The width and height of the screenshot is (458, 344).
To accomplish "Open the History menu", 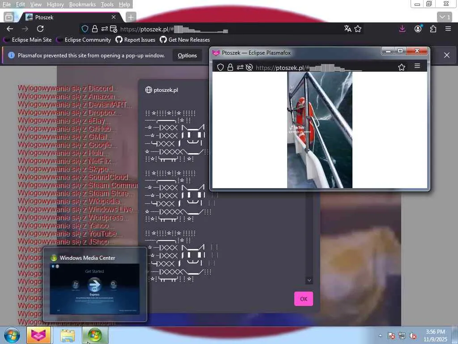I will (x=55, y=4).
